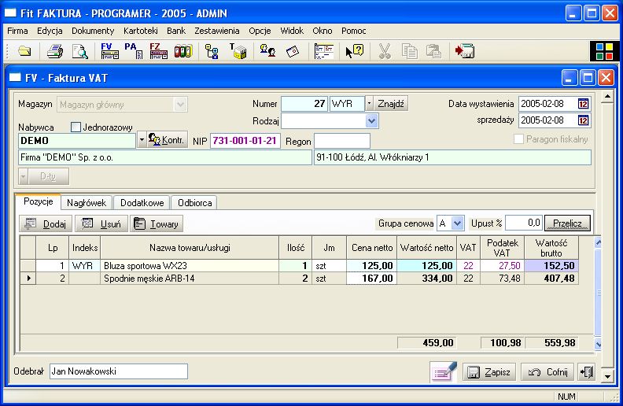Click the red arrow export icon

(x=464, y=51)
